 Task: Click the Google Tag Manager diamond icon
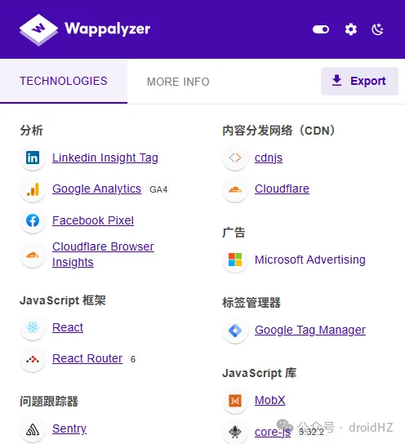pyautogui.click(x=235, y=331)
